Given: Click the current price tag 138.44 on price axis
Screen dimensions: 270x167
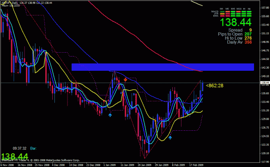Looking at the screenshot, I should pos(265,83).
